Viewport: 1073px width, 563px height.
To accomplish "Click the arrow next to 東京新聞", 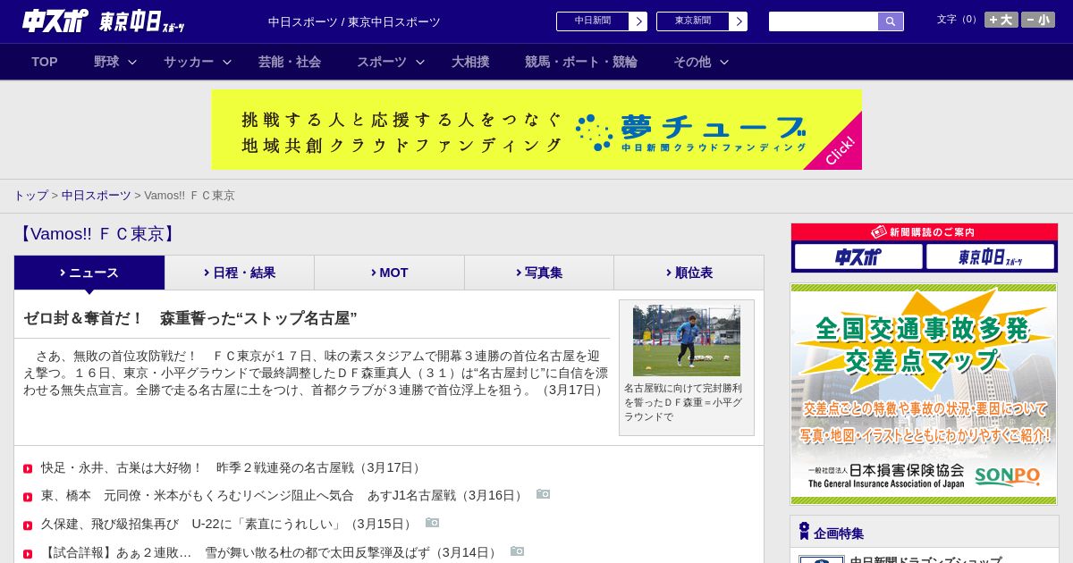I will 739,21.
